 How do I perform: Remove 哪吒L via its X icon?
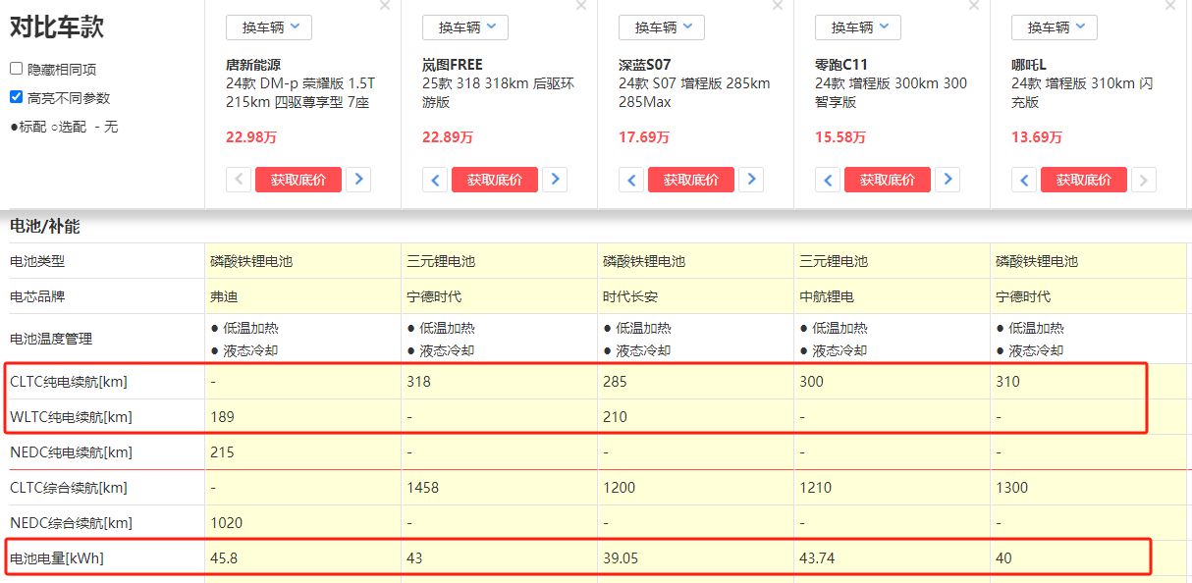(x=1170, y=7)
